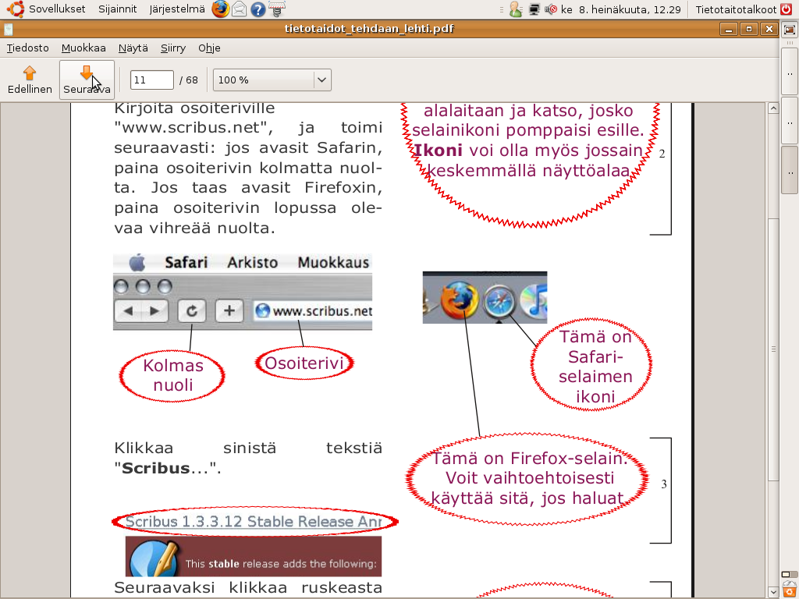
Task: Open the Tiedosto menu
Action: [27, 48]
